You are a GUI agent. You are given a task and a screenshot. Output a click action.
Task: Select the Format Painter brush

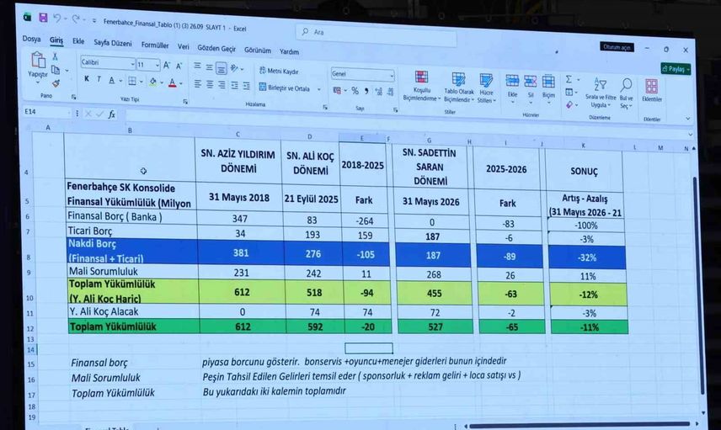point(56,83)
